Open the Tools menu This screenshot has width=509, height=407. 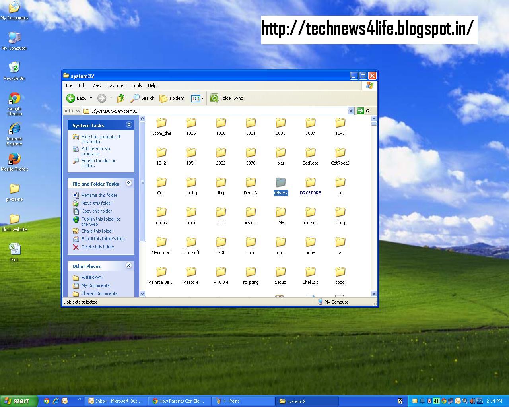pos(137,85)
